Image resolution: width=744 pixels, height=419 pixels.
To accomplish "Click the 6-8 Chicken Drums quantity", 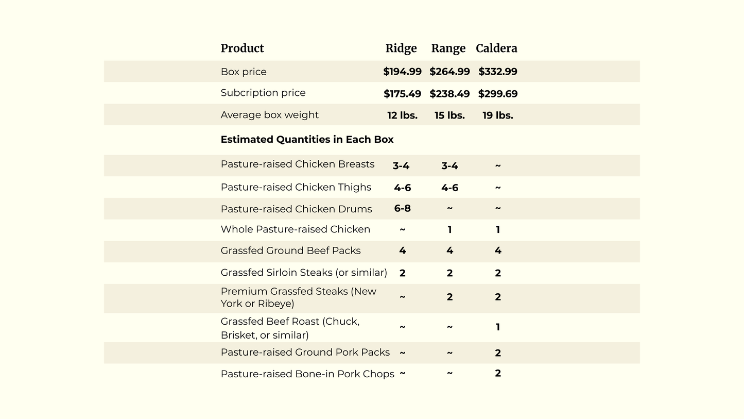I will tap(402, 208).
